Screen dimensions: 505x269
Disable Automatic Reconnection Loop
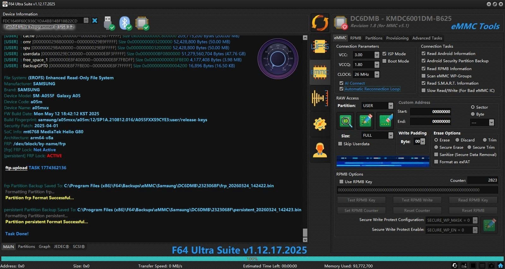pos(341,89)
